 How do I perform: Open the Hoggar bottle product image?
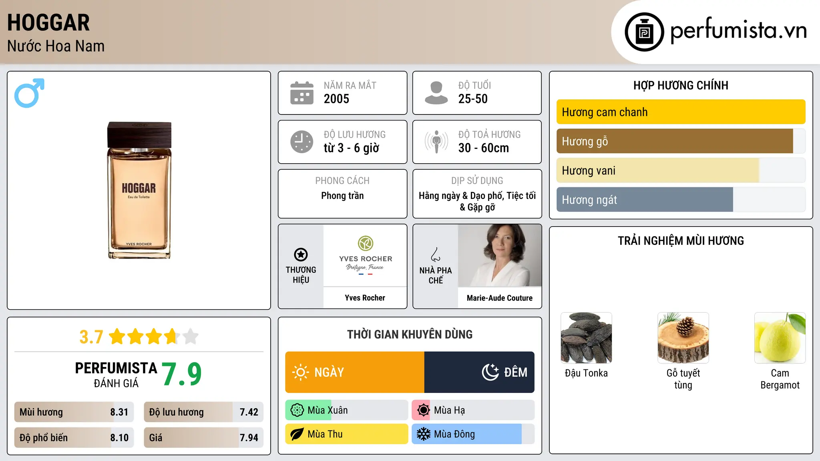click(x=139, y=190)
